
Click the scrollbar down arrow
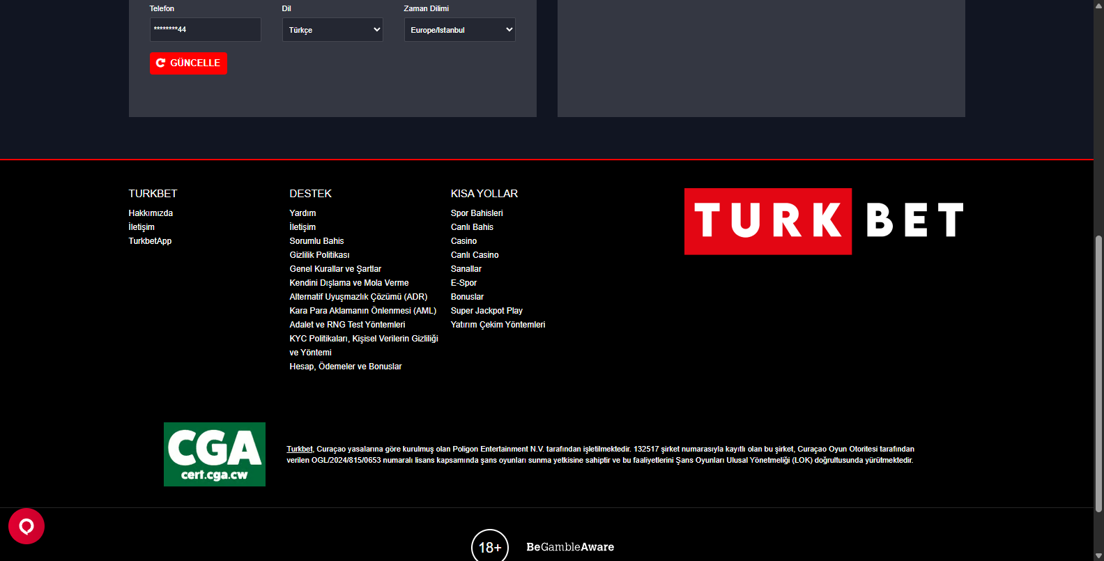click(1098, 555)
